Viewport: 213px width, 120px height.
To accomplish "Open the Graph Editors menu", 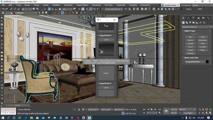I will point(82,5).
